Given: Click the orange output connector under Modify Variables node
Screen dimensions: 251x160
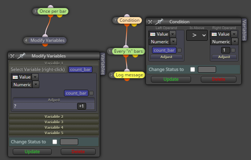Looking at the screenshot, I should (x=45, y=45).
